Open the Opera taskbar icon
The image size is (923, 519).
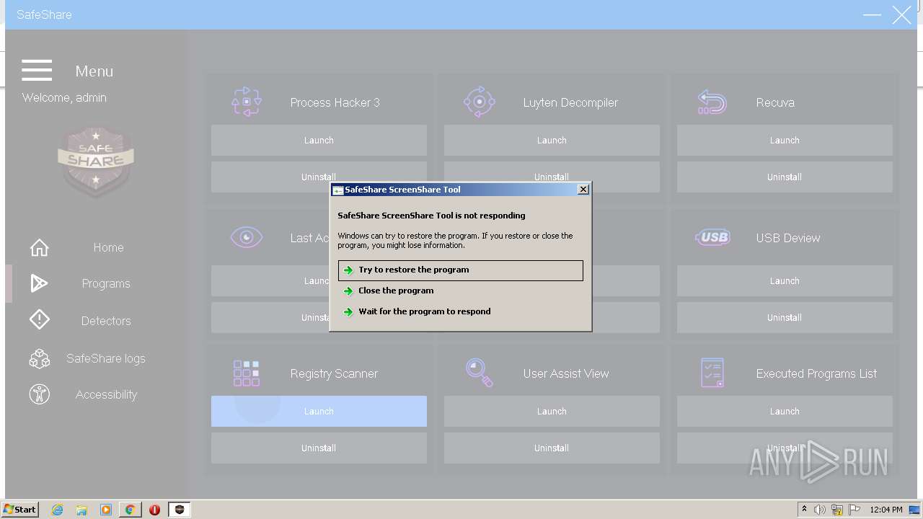click(154, 510)
